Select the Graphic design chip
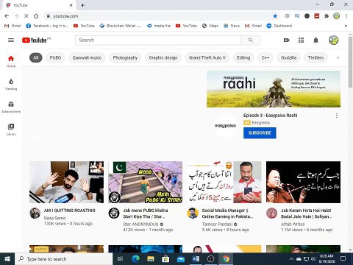Viewport: 353px width, 265px height. click(163, 57)
